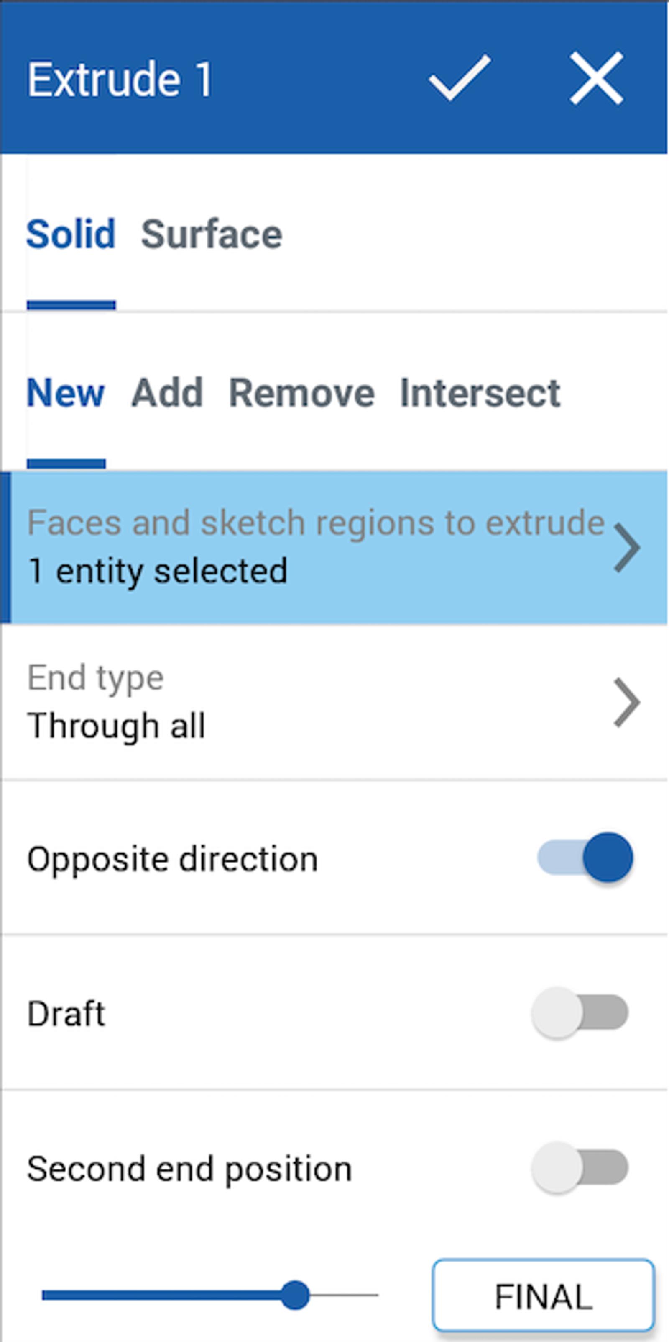Viewport: 669px width, 1342px height.
Task: Cancel the Extrude 1 dialog with X
Action: point(596,78)
